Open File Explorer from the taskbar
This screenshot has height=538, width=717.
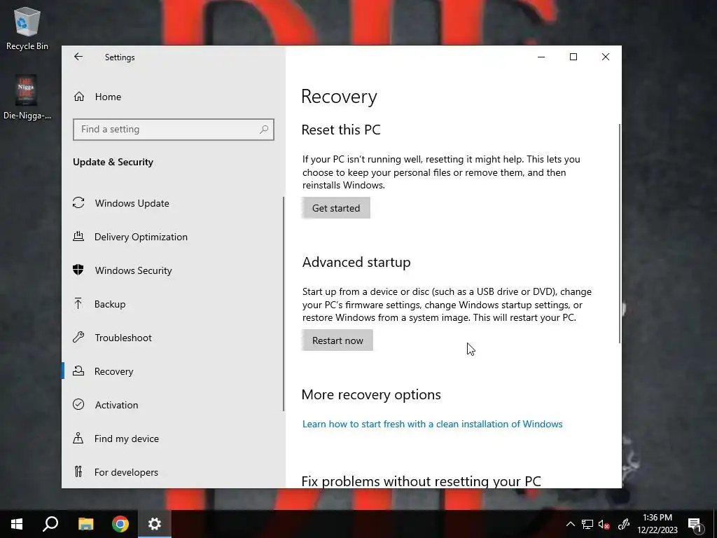[x=85, y=524]
